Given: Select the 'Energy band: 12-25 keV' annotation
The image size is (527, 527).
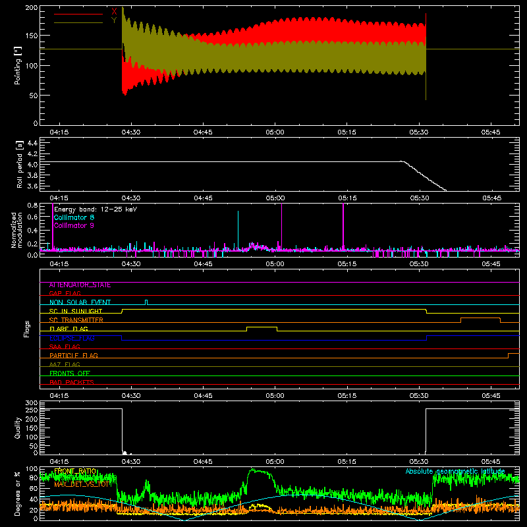Looking at the screenshot, I should tap(96, 209).
